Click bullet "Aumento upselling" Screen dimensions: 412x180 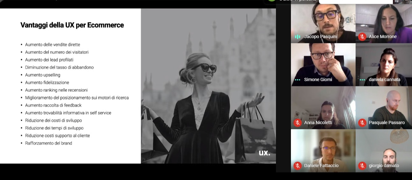pyautogui.click(x=43, y=75)
